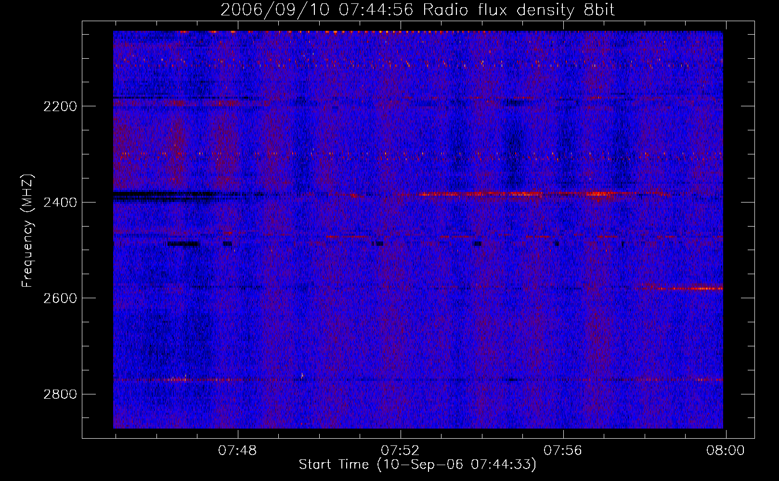Click the 2400 frequency axis label
The width and height of the screenshot is (779, 481).
60,203
